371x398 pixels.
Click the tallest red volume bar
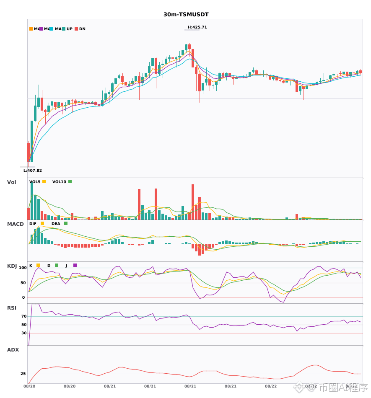193,202
